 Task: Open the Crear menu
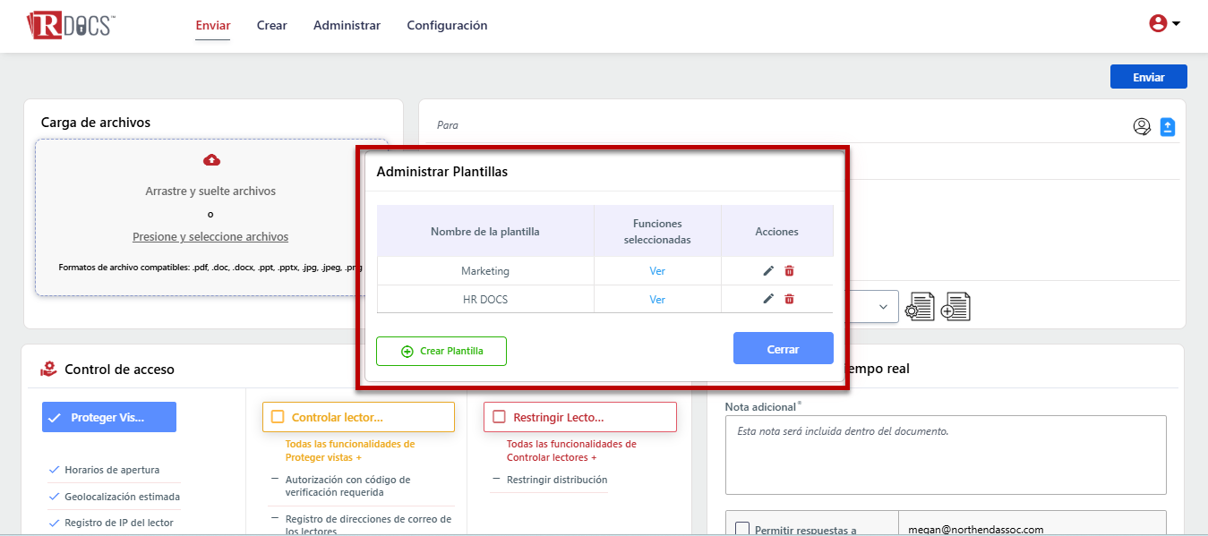point(271,25)
